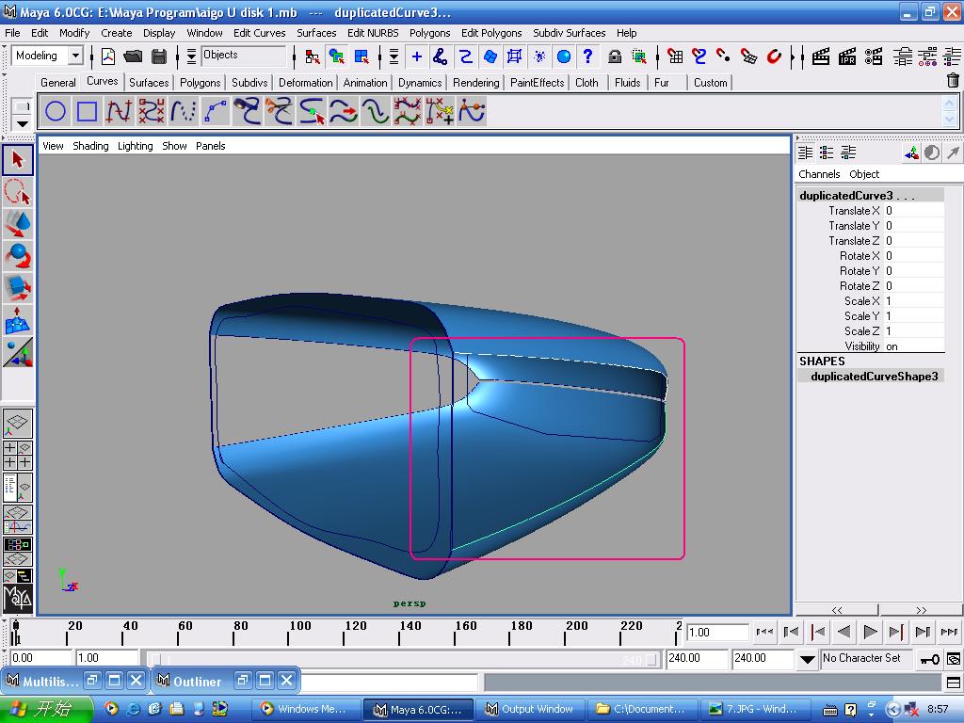
Task: Click the Translate X value field
Action: 913,211
